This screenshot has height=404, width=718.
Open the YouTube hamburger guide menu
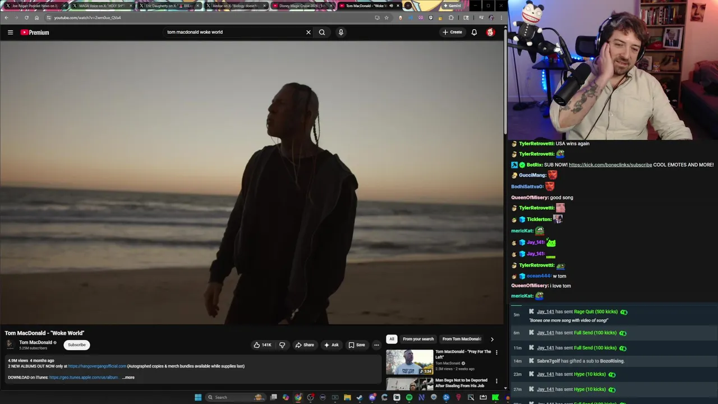pyautogui.click(x=10, y=33)
